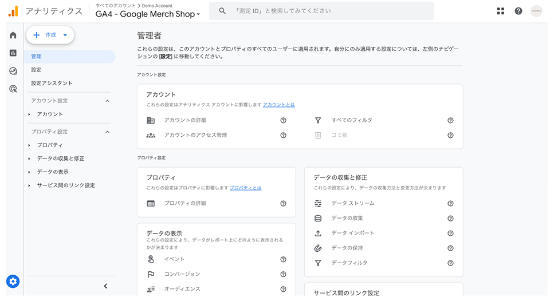Open the top bar help icon
The image size is (550, 297).
tap(518, 11)
